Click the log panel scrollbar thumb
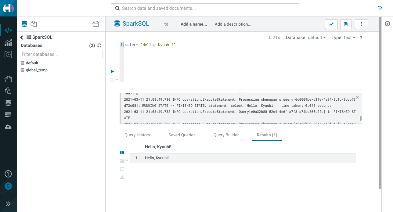Image resolution: width=393 pixels, height=212 pixels. (361, 118)
